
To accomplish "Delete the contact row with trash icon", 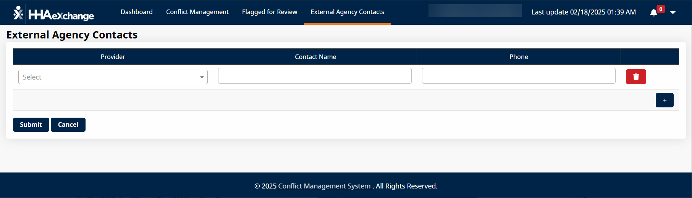I will pos(636,77).
